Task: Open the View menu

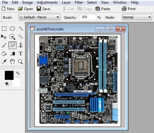Action: pyautogui.click(x=105, y=2)
